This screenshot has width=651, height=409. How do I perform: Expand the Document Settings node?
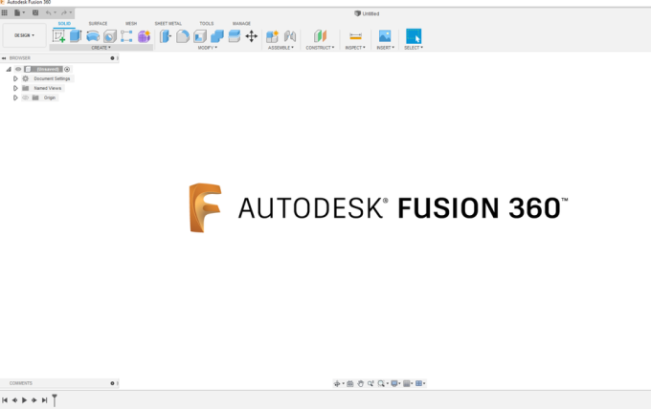coord(15,78)
